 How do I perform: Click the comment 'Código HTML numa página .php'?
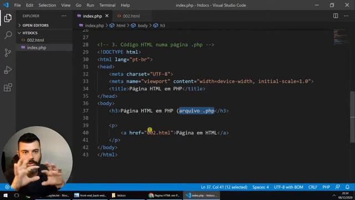161,44
